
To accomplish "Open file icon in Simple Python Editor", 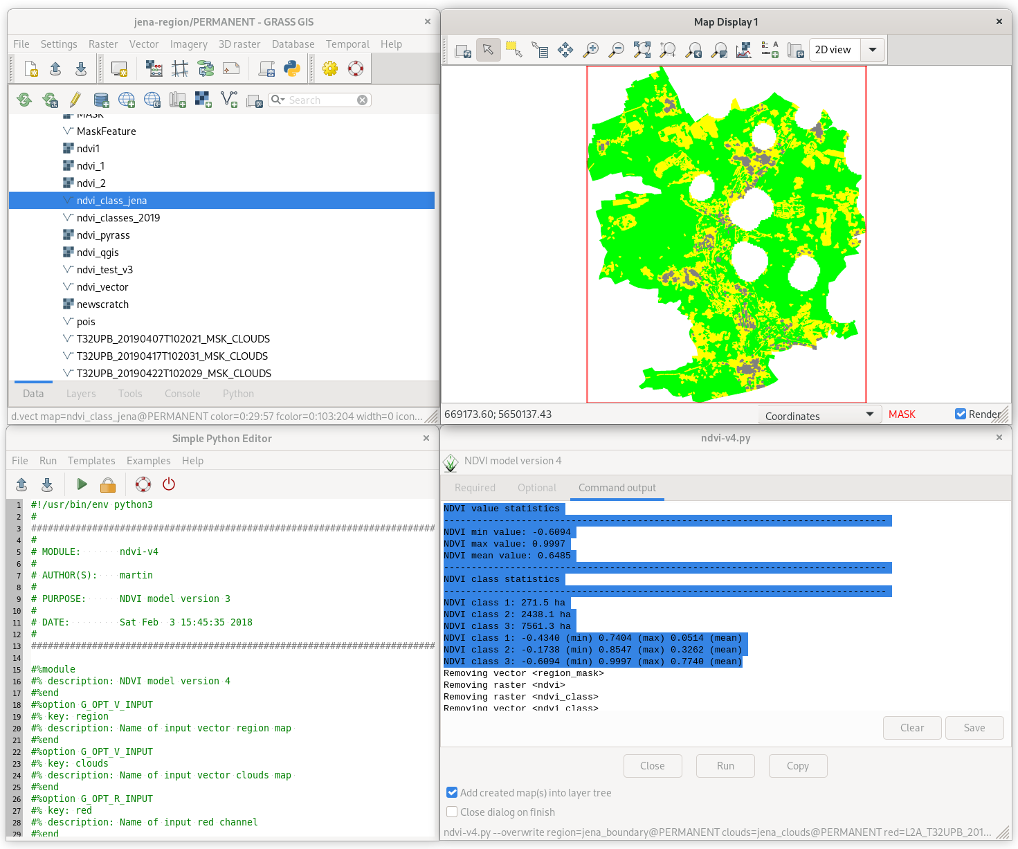I will [x=21, y=484].
